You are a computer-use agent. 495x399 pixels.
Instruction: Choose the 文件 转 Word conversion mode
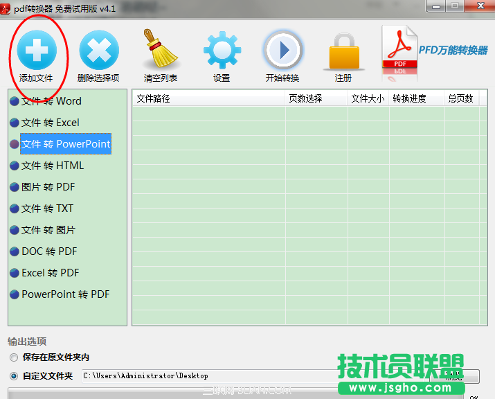click(51, 101)
